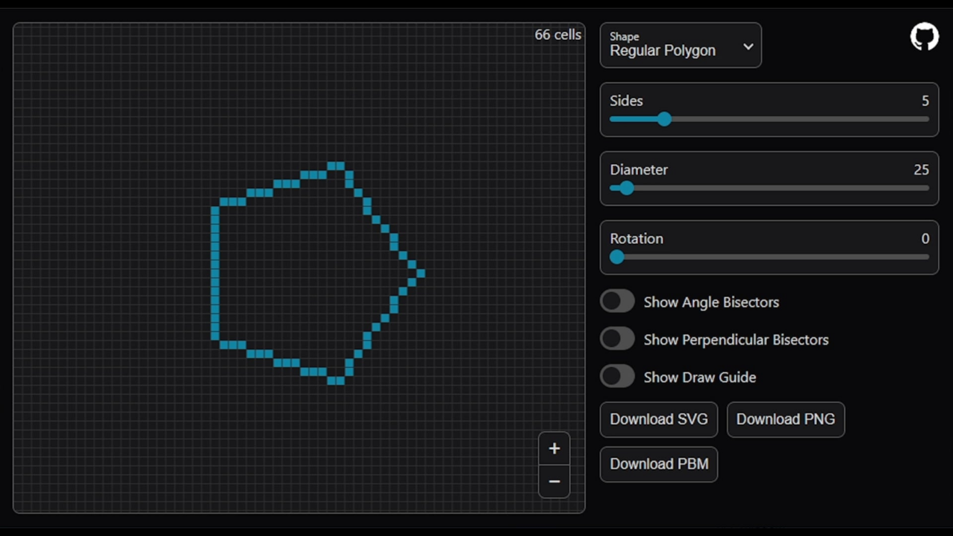Export the shape via Download PBM
Image resolution: width=953 pixels, height=536 pixels.
click(x=658, y=464)
